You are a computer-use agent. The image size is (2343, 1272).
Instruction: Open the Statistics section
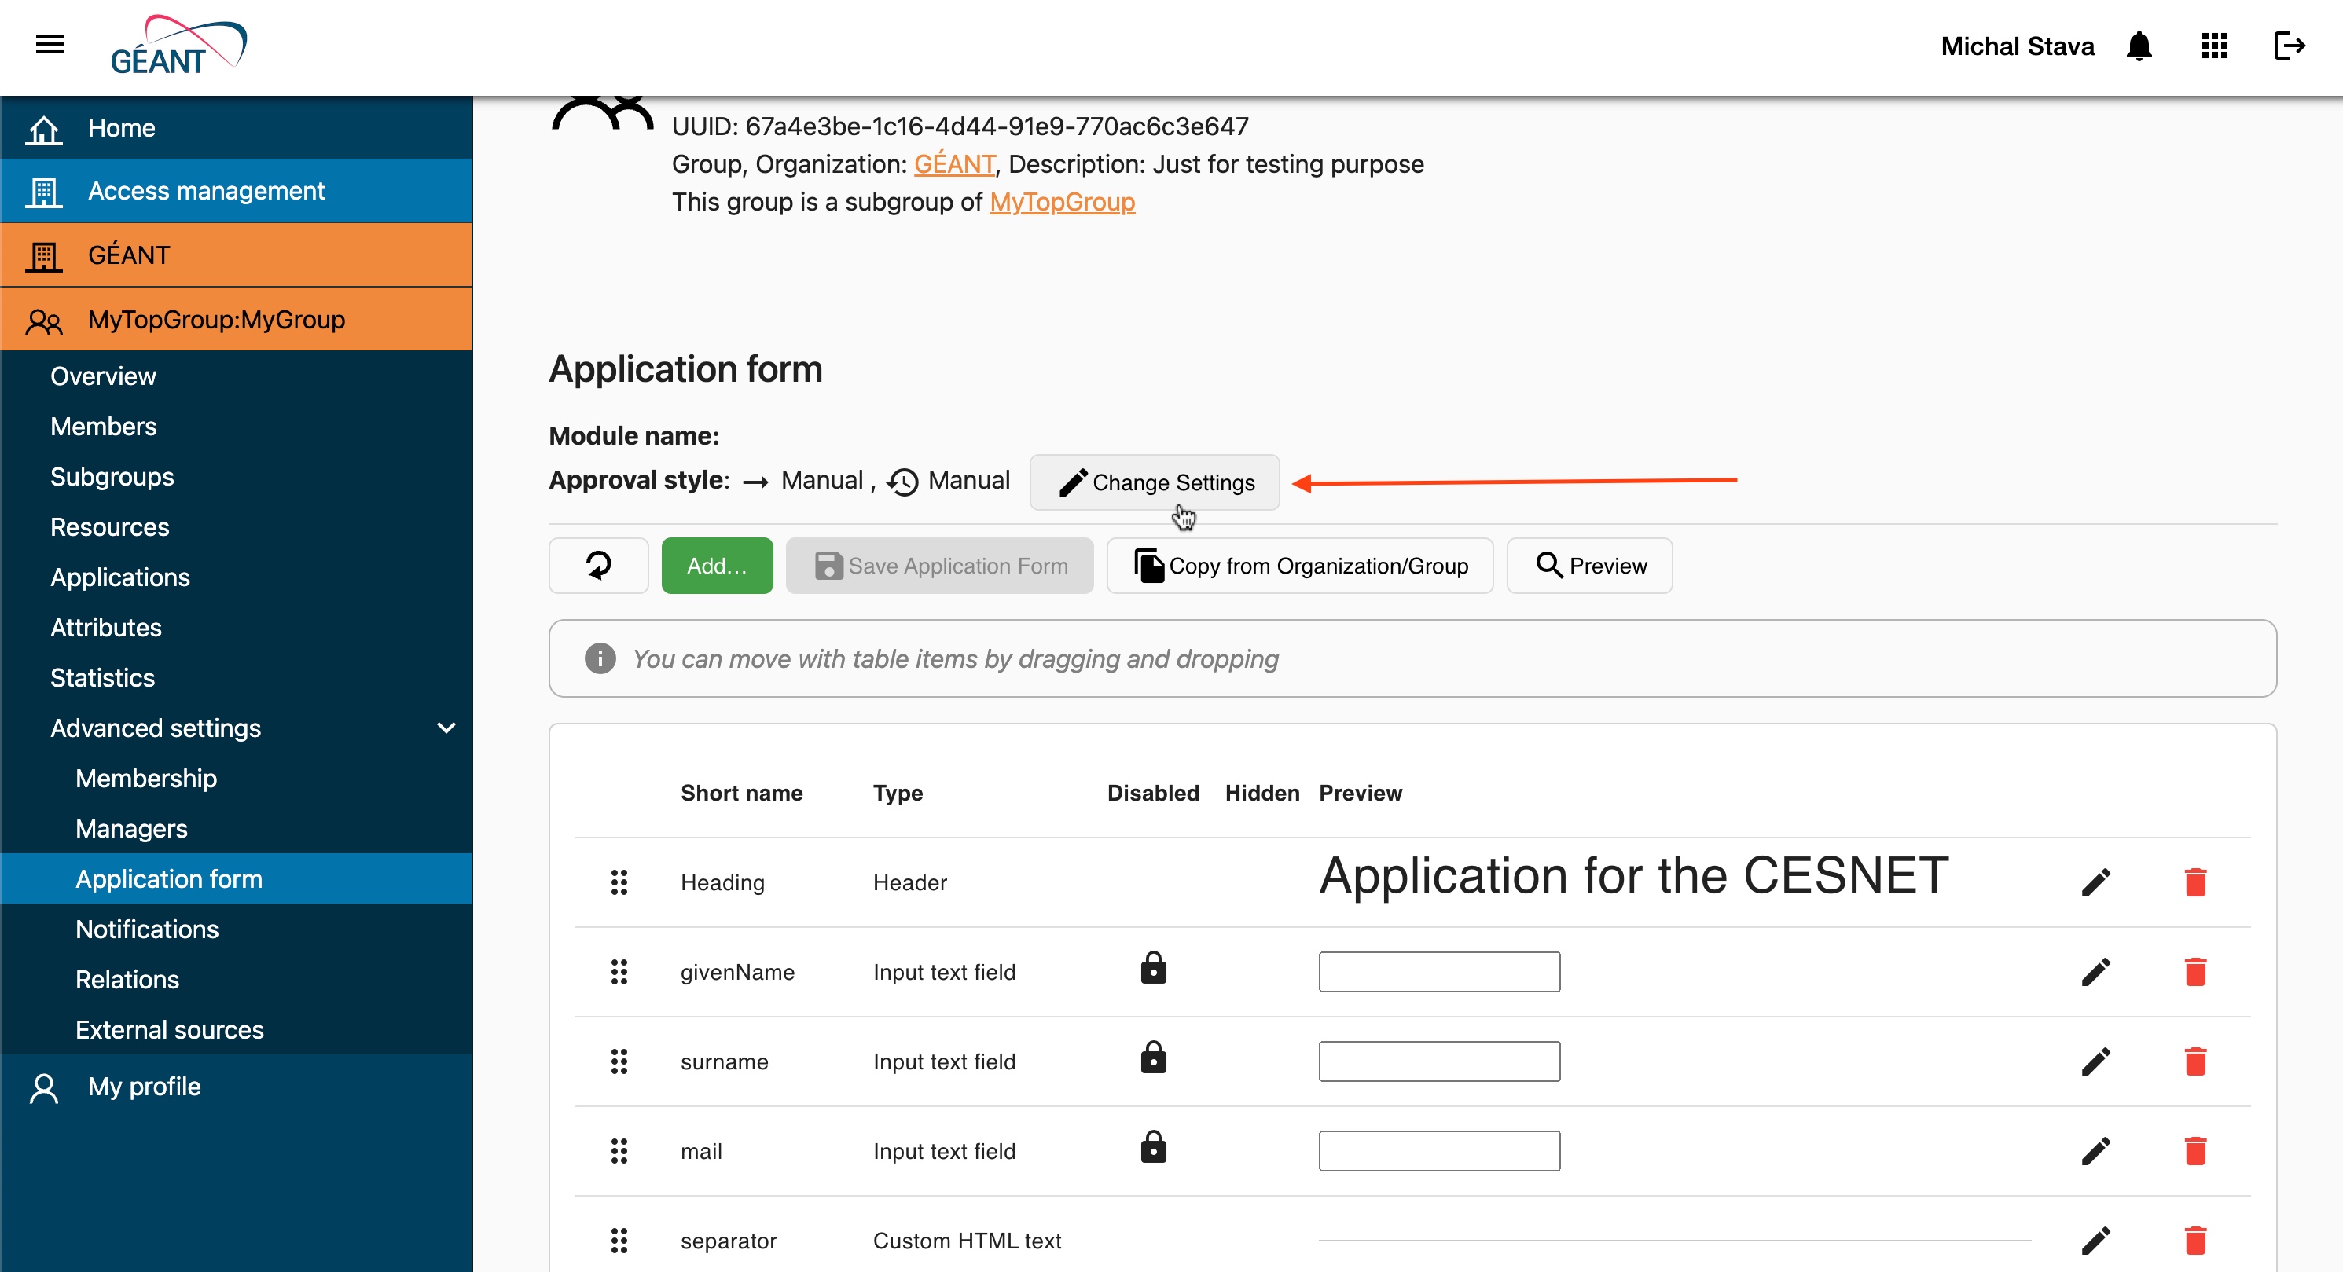click(237, 677)
